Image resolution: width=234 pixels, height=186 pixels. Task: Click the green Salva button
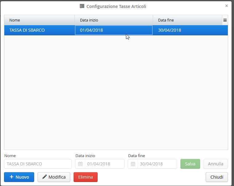190,164
